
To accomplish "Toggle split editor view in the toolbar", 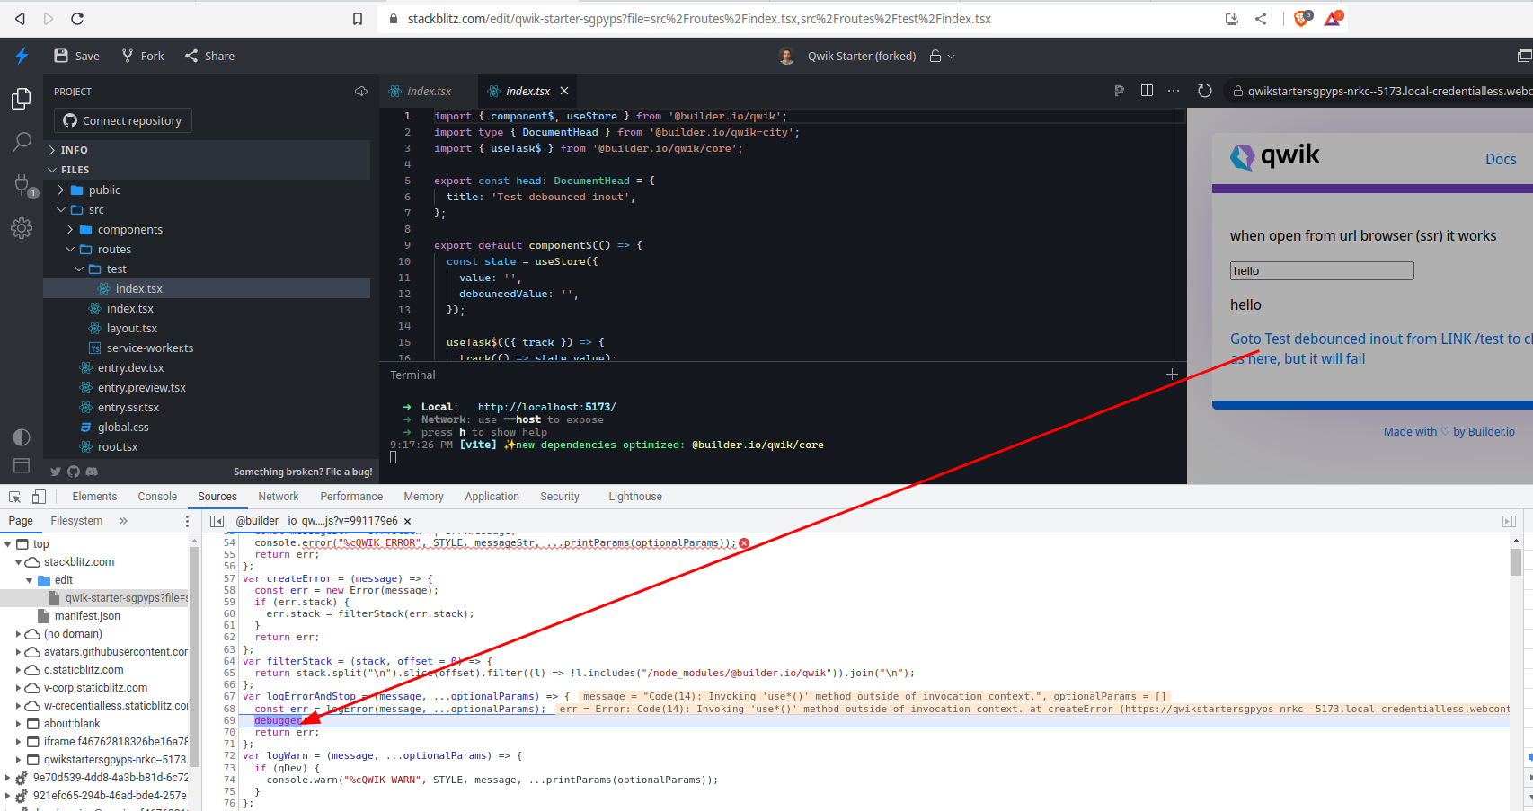I will click(1147, 90).
